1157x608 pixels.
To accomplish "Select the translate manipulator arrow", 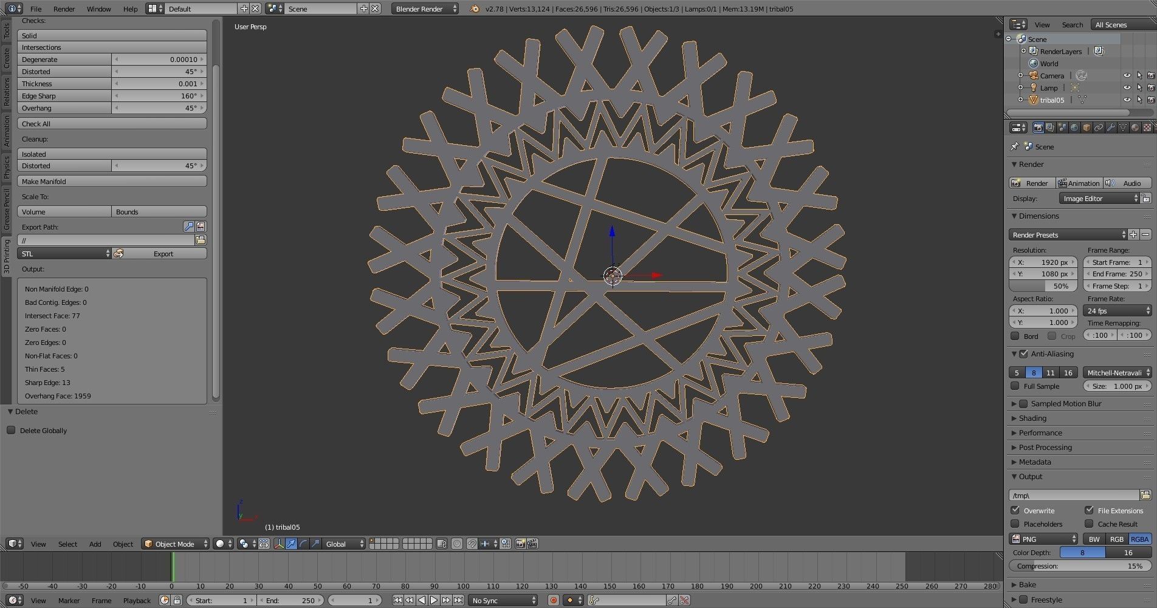I will [x=291, y=544].
